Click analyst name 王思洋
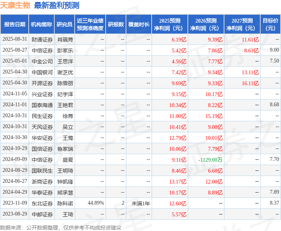The height and width of the screenshot is (231, 281). pos(65,61)
